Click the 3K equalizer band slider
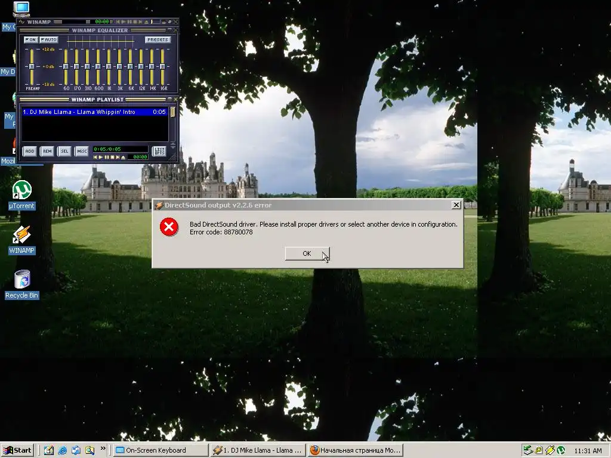Viewport: 611px width, 458px height. pyautogui.click(x=119, y=67)
